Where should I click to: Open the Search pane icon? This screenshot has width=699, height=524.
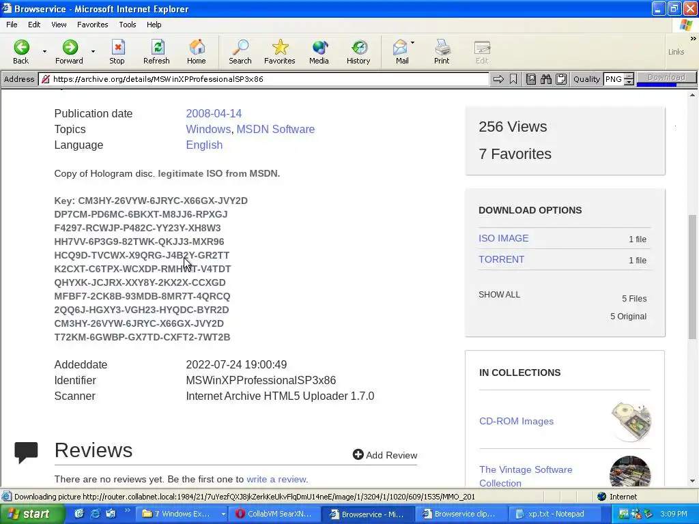(x=240, y=47)
